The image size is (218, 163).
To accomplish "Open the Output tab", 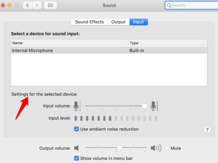I will click(118, 22).
